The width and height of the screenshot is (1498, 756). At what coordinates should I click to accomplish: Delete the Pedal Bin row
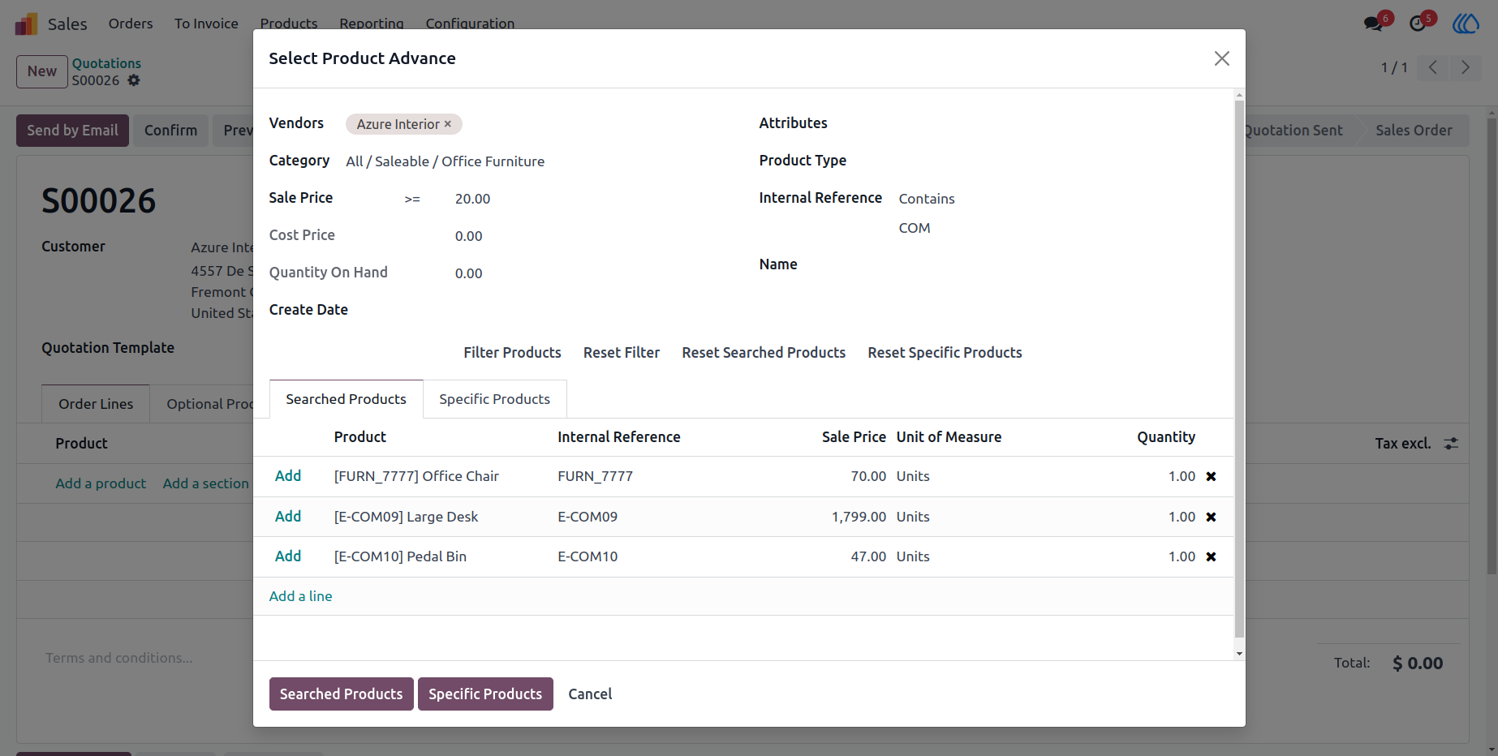[1211, 556]
